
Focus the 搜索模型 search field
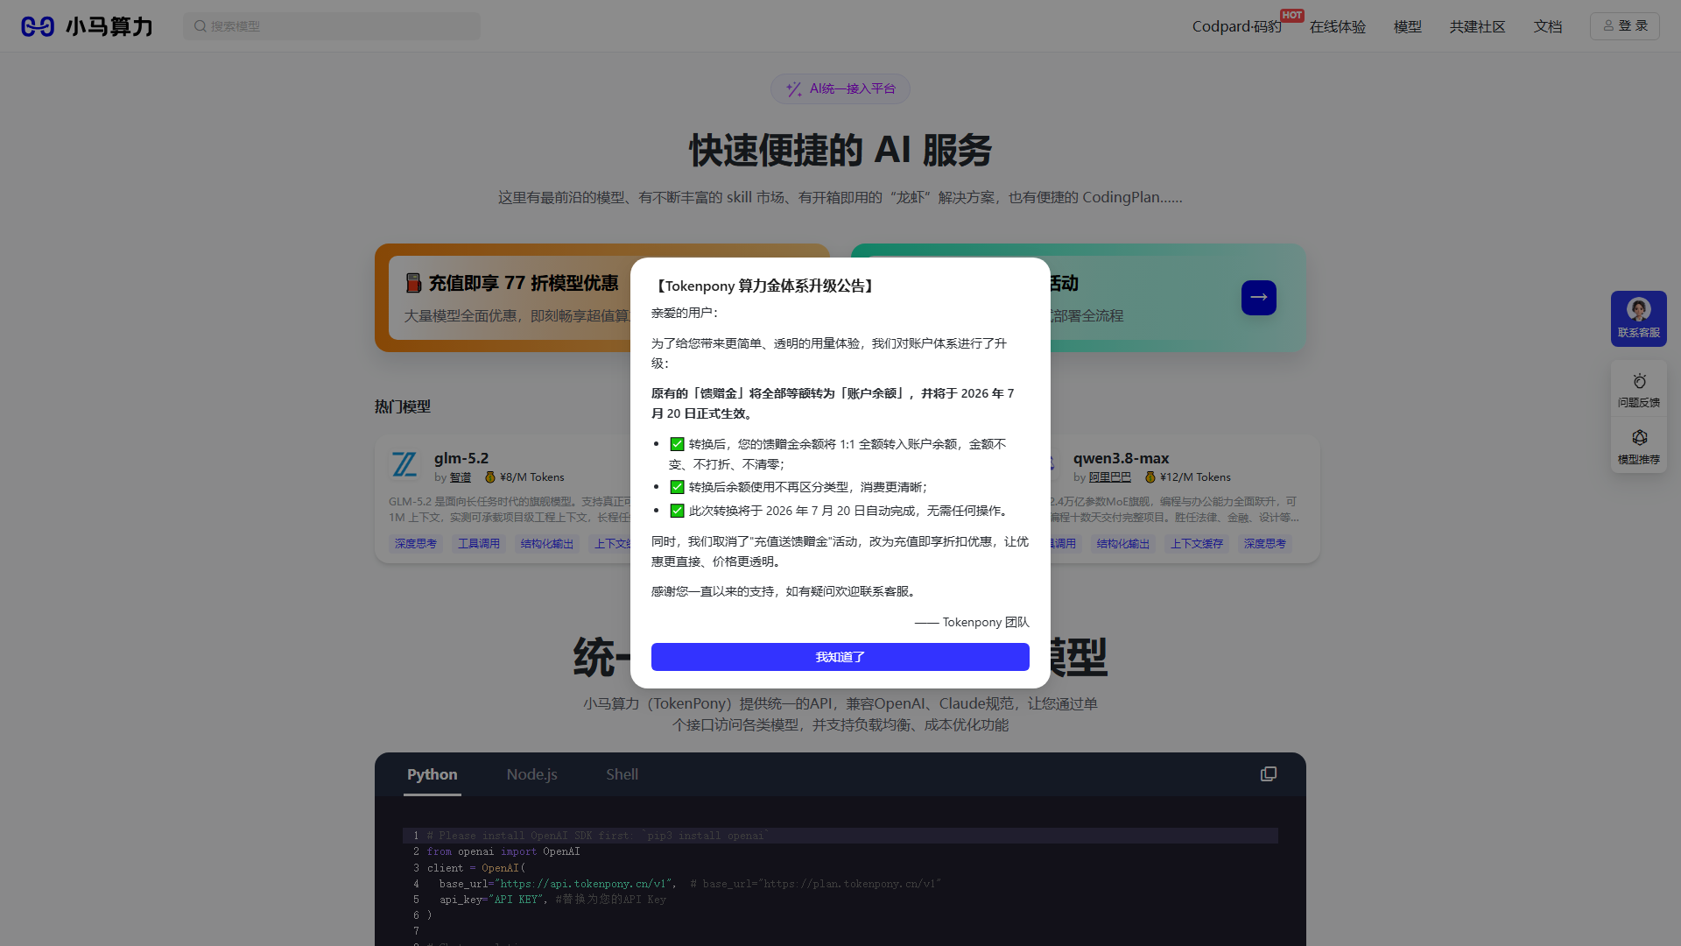click(332, 26)
